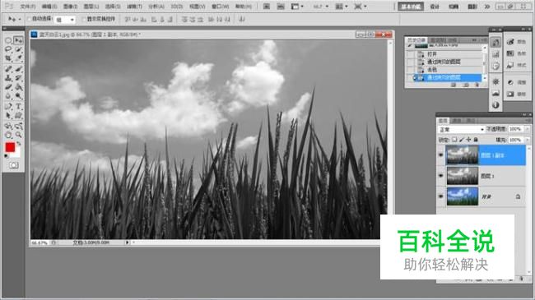
Task: Open the Color panel icon
Action: [510, 42]
